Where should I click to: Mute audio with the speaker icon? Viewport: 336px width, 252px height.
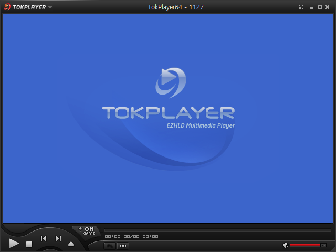point(286,245)
